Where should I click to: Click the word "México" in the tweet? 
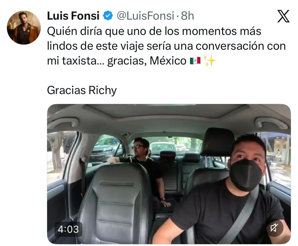pyautogui.click(x=168, y=61)
